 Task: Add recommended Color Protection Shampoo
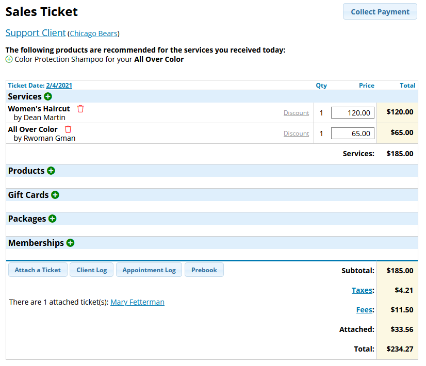[9, 59]
